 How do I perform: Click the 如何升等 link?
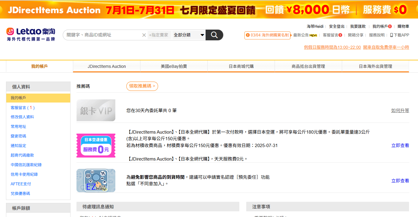point(400,111)
